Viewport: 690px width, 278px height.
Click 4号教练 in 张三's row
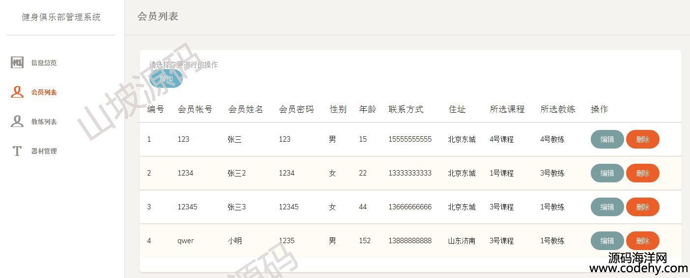[552, 139]
